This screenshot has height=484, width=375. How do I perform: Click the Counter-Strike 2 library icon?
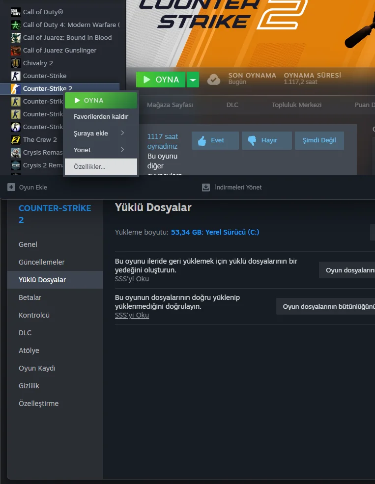pos(15,88)
